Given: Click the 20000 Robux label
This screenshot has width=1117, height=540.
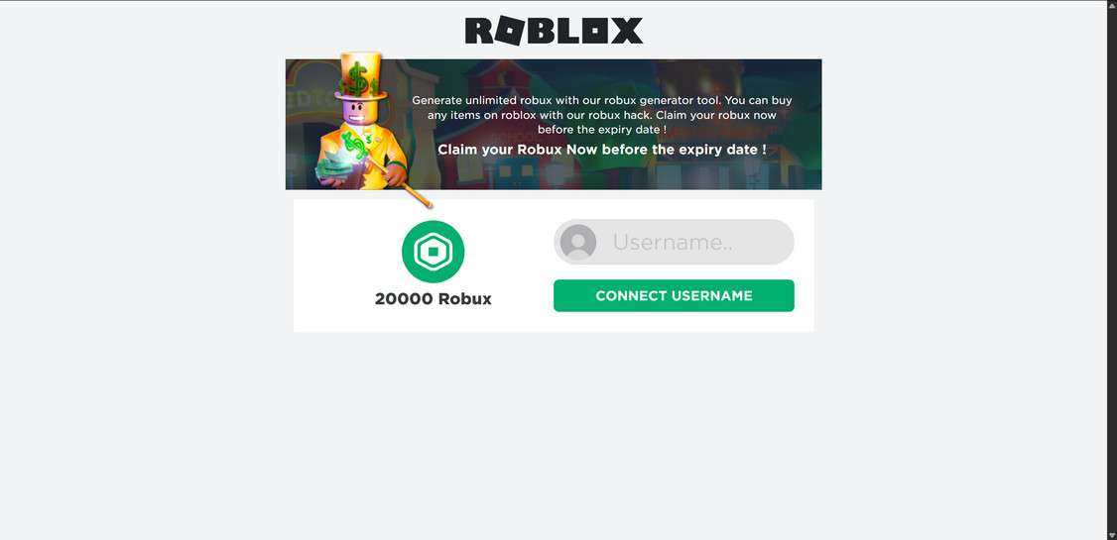Looking at the screenshot, I should coord(434,299).
